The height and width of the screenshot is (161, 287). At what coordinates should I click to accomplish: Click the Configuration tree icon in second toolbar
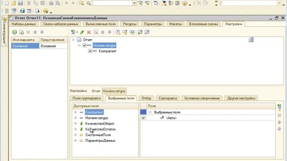pos(14,11)
